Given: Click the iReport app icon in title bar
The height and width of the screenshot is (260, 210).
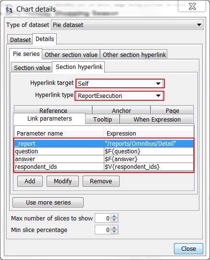Looking at the screenshot, I should [x=9, y=9].
